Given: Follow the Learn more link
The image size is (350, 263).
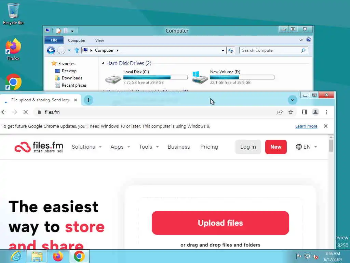Looking at the screenshot, I should 306,126.
